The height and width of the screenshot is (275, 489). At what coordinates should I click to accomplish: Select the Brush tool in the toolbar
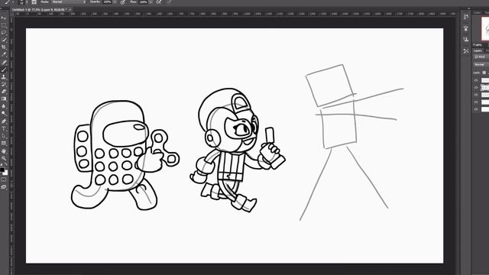pyautogui.click(x=4, y=70)
